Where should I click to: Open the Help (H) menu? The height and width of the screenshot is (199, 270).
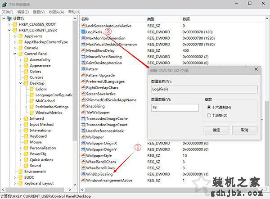pyautogui.click(x=74, y=12)
